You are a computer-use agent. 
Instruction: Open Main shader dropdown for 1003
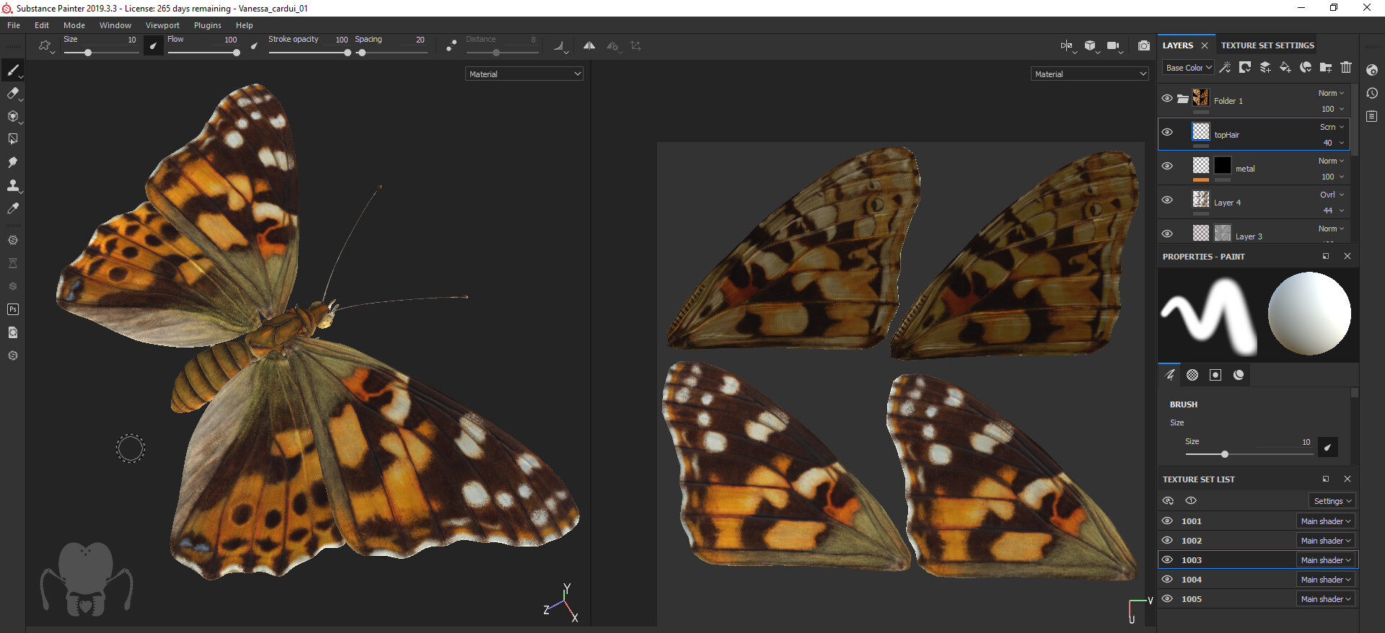1326,560
